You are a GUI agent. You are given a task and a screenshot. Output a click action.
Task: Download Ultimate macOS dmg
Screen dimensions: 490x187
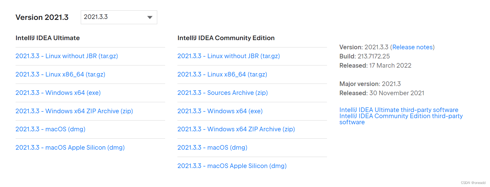point(50,129)
